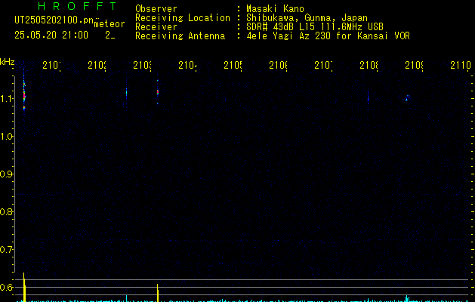Click the 2107 time marker
This screenshot has width=475, height=302.
(323, 66)
